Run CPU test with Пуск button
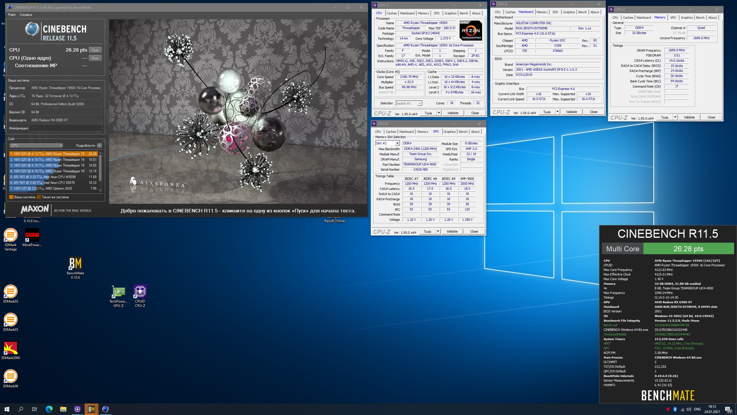This screenshot has height=415, width=737. pyautogui.click(x=95, y=50)
